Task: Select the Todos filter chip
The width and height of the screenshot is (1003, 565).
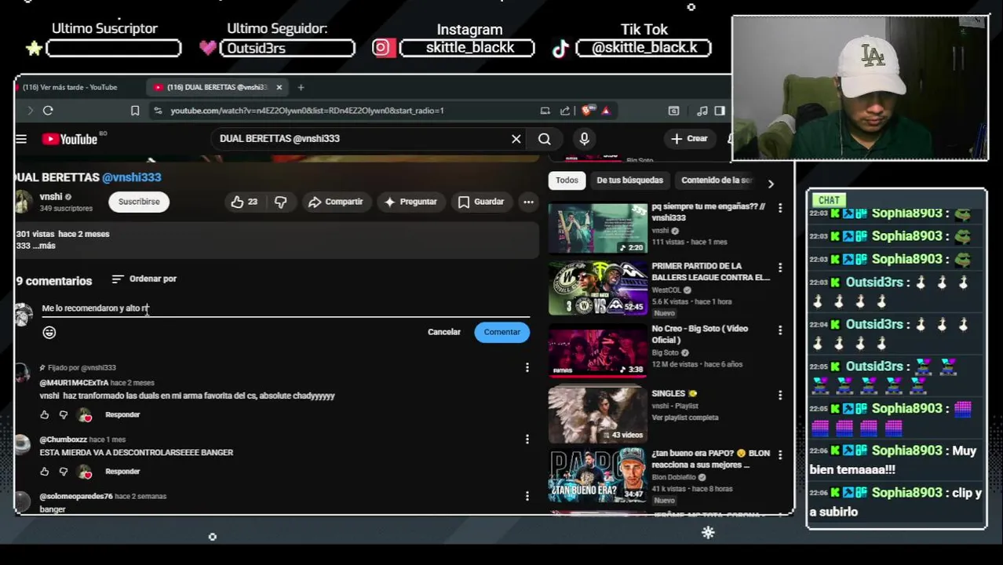Action: tap(567, 180)
